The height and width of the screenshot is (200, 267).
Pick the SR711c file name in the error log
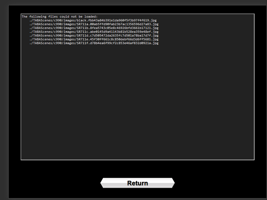[82, 32]
